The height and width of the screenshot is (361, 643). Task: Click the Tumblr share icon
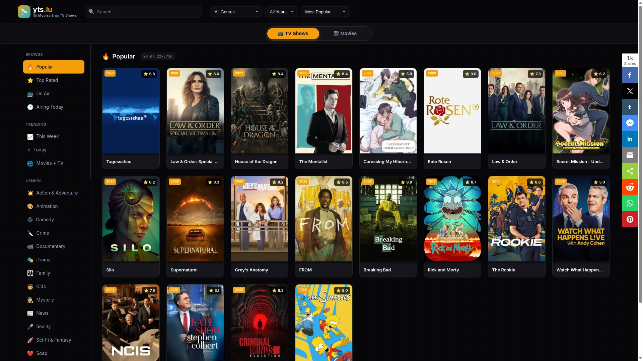[x=630, y=107]
